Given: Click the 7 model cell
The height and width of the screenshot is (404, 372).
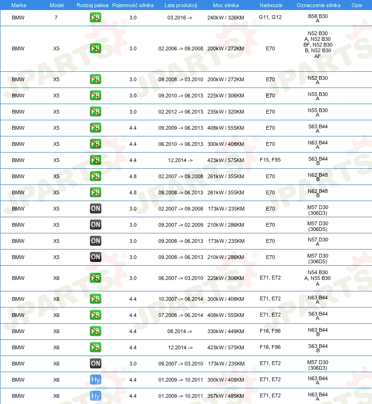Looking at the screenshot, I should (56, 18).
